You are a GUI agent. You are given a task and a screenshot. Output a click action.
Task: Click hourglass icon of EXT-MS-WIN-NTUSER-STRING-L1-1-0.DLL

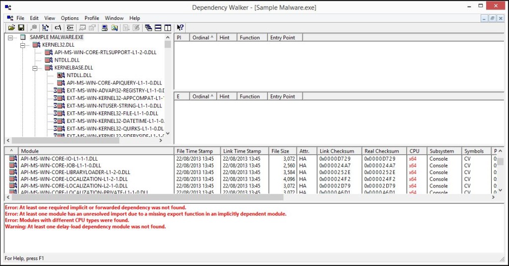pos(55,105)
